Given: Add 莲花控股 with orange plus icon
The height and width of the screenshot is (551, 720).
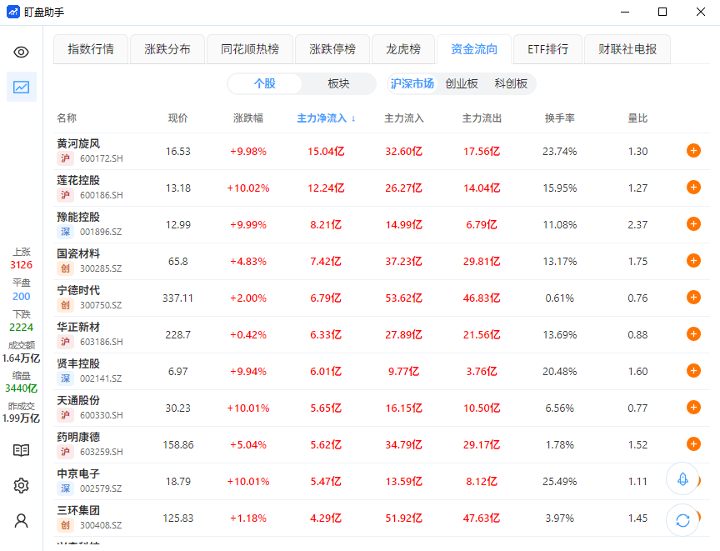Looking at the screenshot, I should tap(693, 188).
